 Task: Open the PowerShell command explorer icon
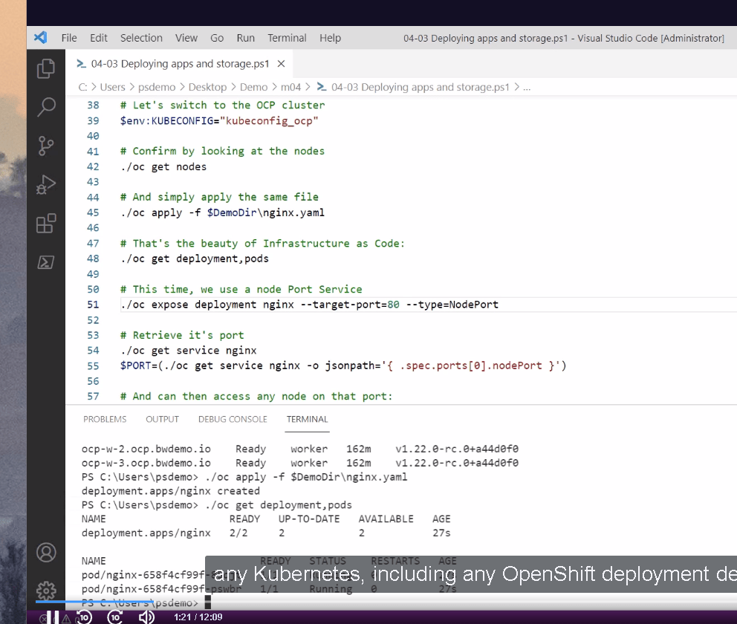[x=45, y=262]
